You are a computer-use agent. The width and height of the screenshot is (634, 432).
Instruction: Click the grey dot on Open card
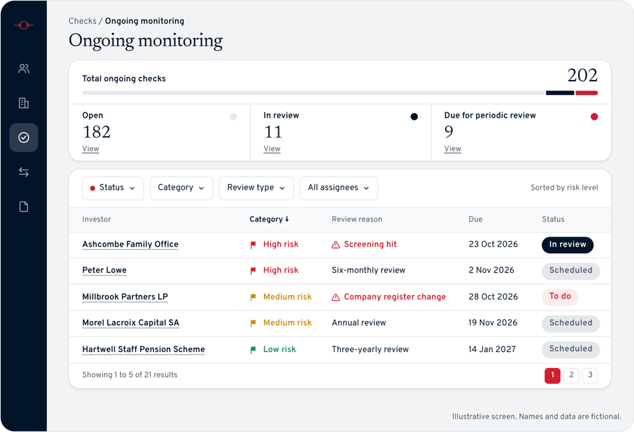233,117
